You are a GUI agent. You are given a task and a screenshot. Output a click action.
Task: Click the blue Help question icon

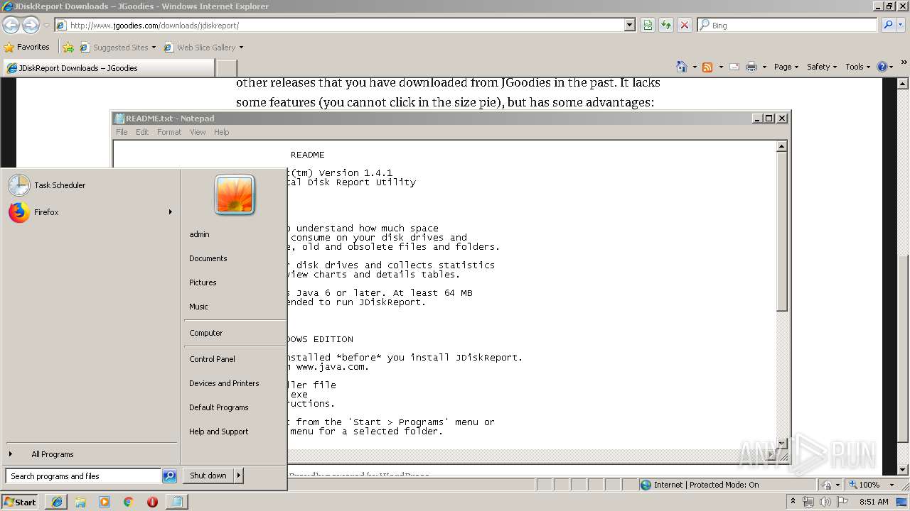tap(882, 67)
